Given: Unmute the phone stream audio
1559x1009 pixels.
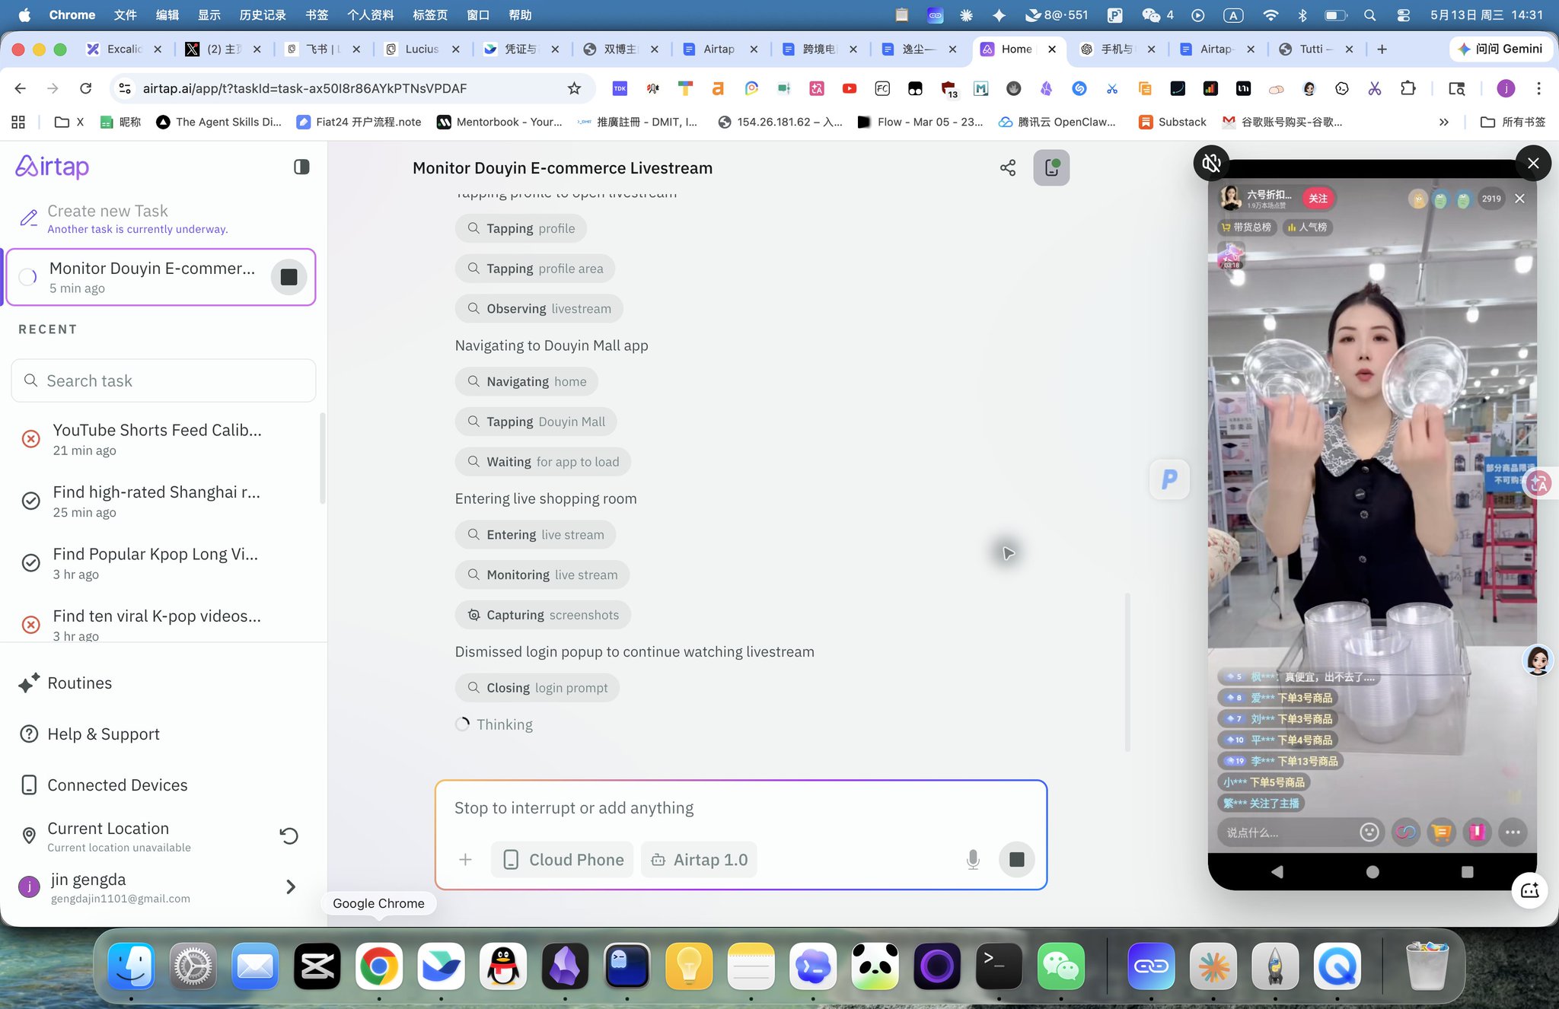Looking at the screenshot, I should tap(1211, 163).
